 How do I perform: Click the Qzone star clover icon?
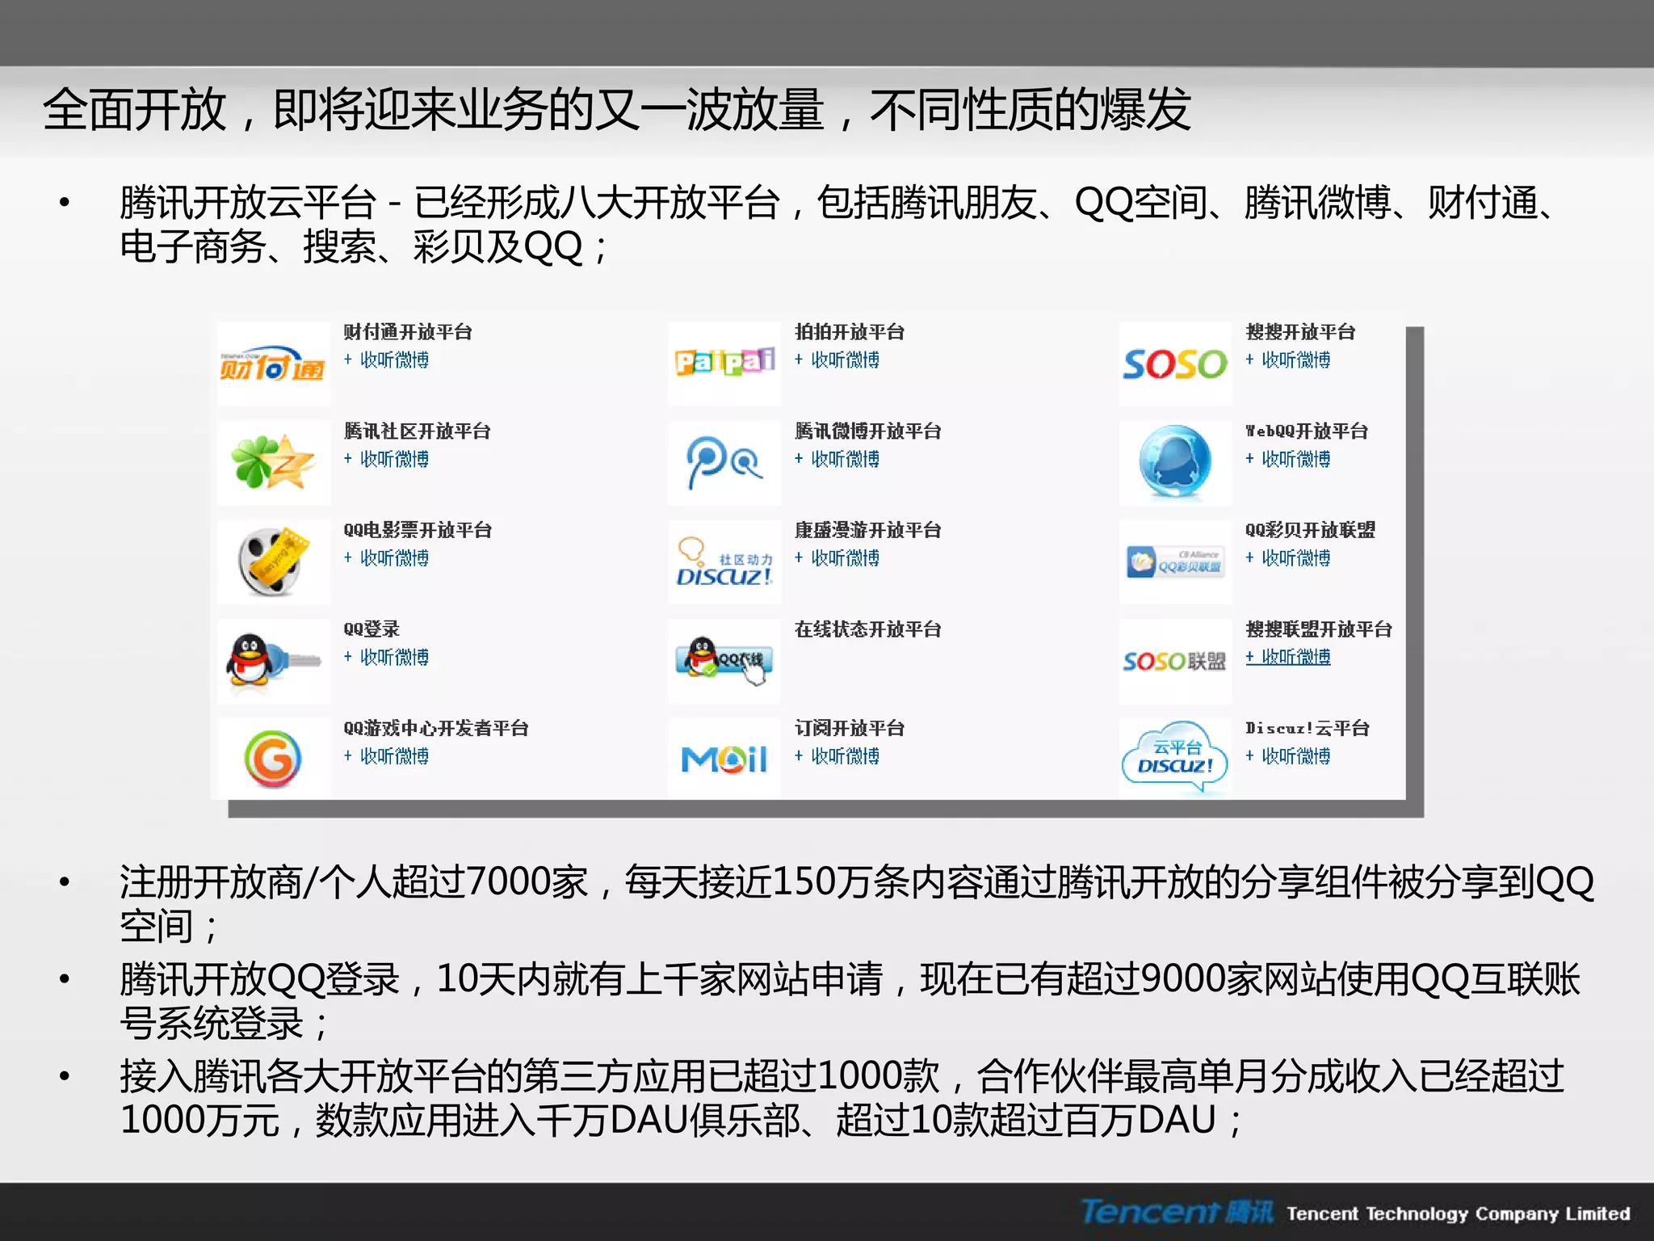[273, 463]
